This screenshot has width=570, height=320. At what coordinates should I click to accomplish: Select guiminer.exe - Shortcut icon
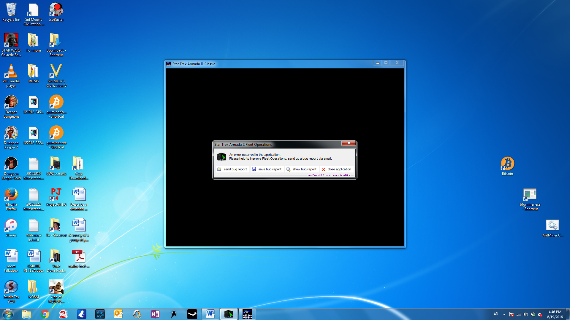tap(56, 137)
